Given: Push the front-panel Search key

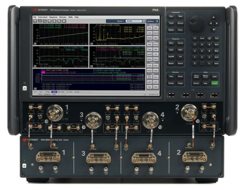Looking at the screenshot, I should [180, 63].
